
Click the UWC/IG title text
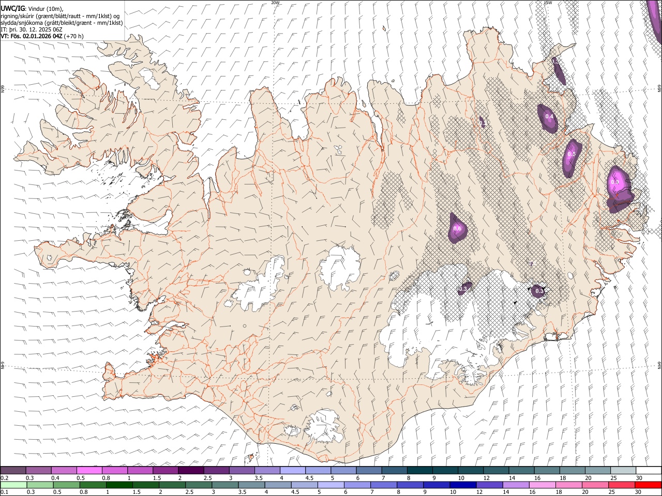point(12,8)
